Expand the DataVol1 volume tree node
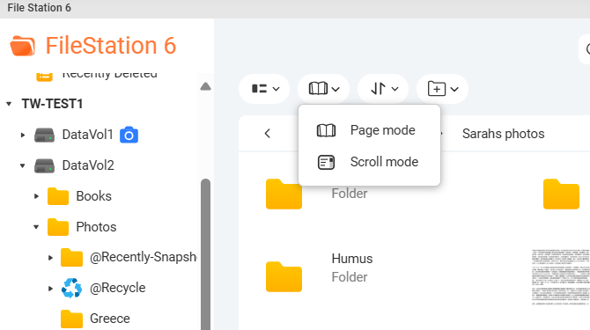The width and height of the screenshot is (590, 330). coord(23,135)
